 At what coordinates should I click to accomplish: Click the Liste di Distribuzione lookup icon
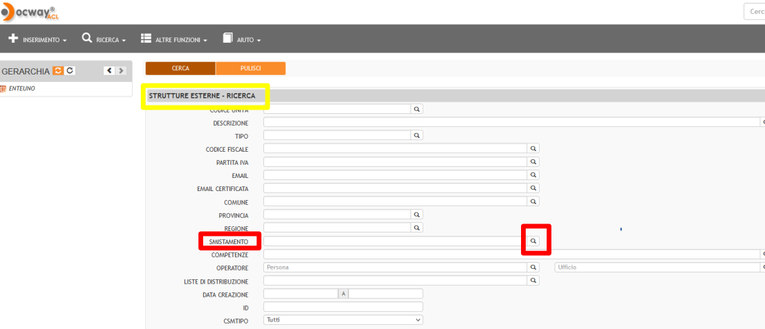click(533, 281)
